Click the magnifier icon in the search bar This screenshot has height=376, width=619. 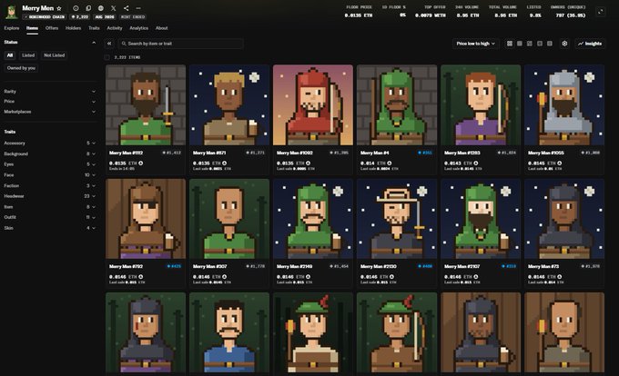click(124, 44)
